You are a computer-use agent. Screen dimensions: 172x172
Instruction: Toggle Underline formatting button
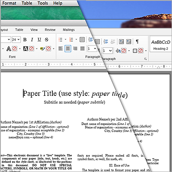tap(39, 40)
